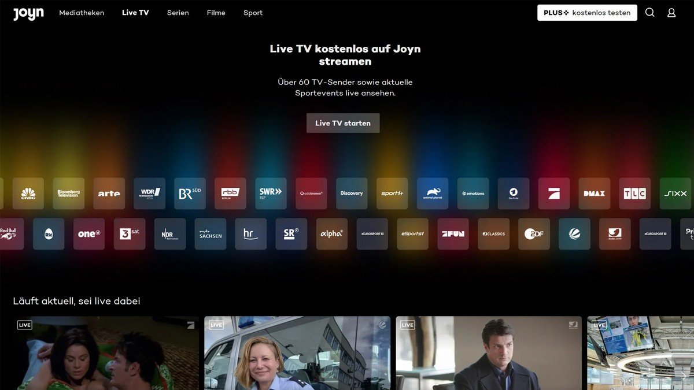Choose the DMAX channel tile

[595, 194]
